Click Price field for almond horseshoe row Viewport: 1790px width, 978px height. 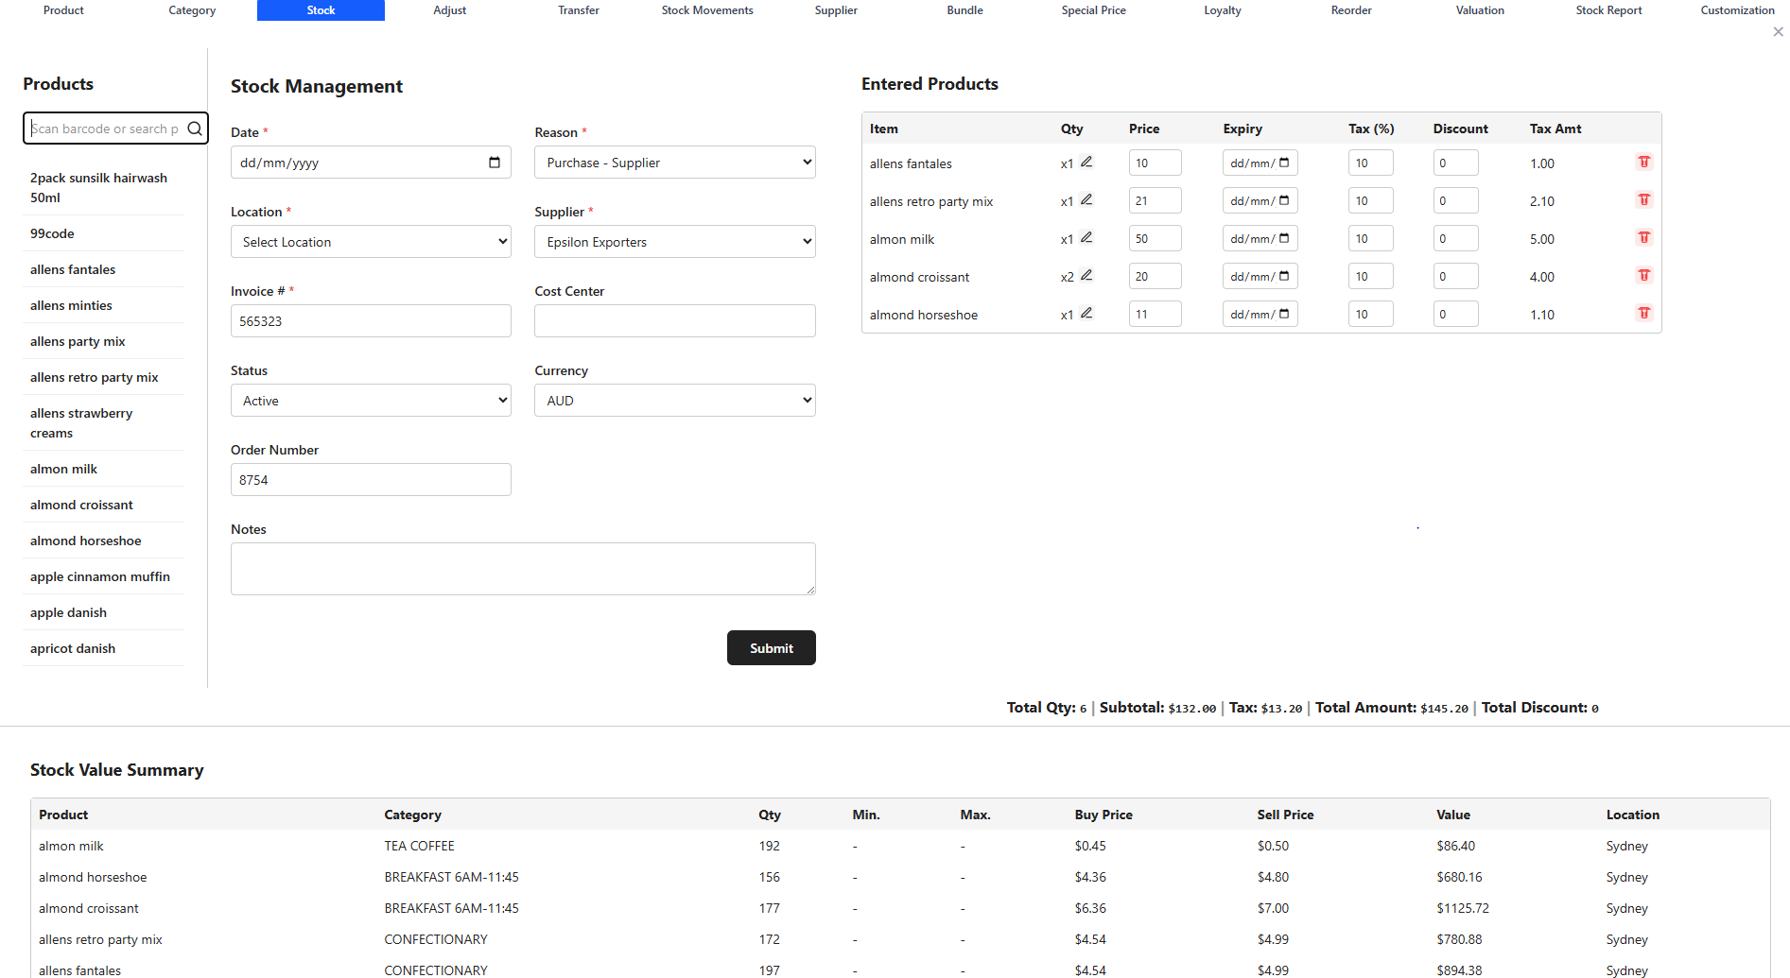pyautogui.click(x=1155, y=314)
